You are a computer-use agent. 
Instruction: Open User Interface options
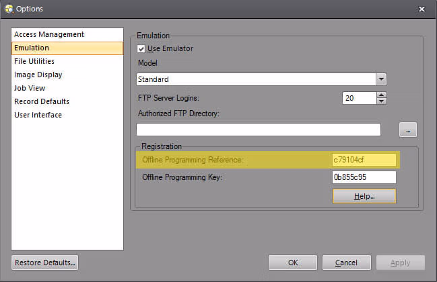38,115
